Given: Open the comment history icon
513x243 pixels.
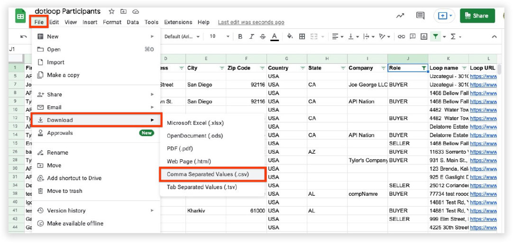Looking at the screenshot, I should (x=420, y=16).
